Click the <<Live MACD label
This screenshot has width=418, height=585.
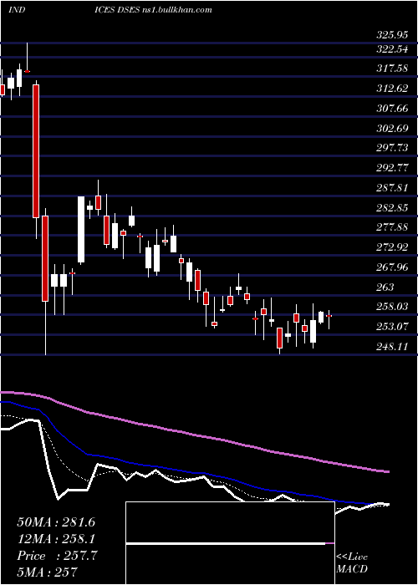(x=352, y=563)
